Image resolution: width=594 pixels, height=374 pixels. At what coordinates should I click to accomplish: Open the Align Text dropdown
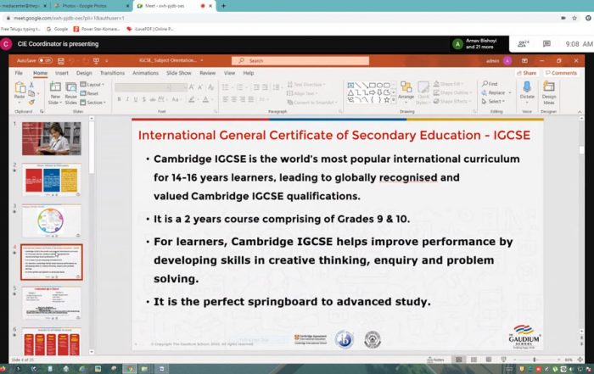pos(302,93)
